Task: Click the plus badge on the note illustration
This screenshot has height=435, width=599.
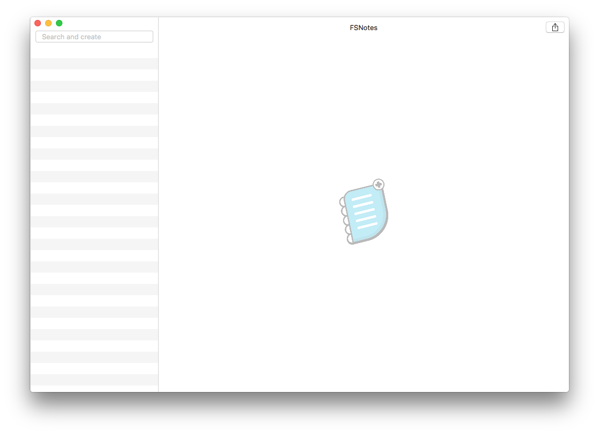Action: coord(378,184)
